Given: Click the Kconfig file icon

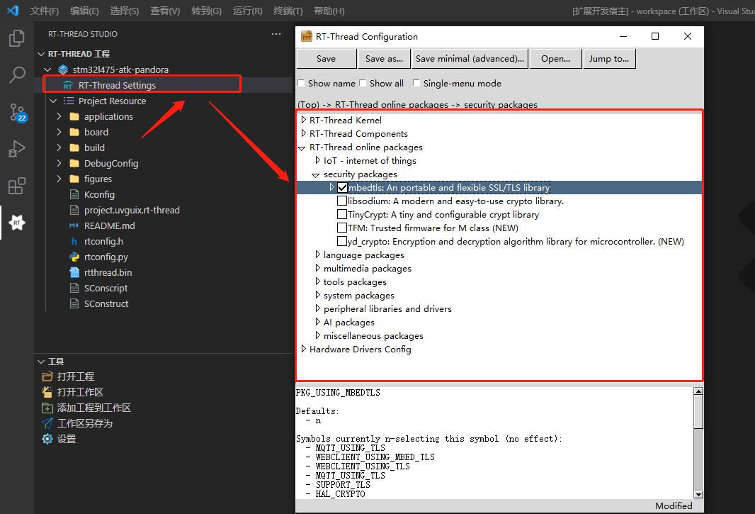Looking at the screenshot, I should [x=74, y=194].
